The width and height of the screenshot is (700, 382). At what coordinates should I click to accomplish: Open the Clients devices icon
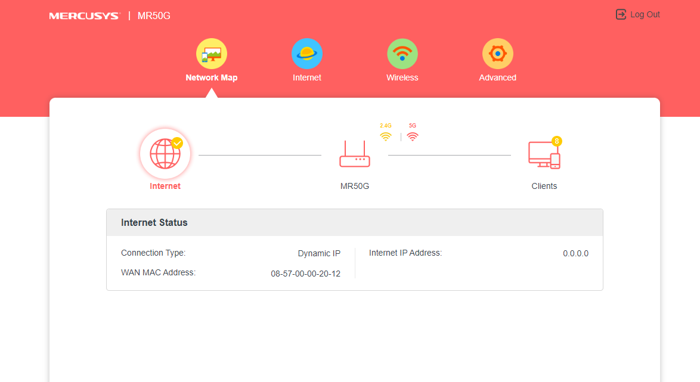544,155
